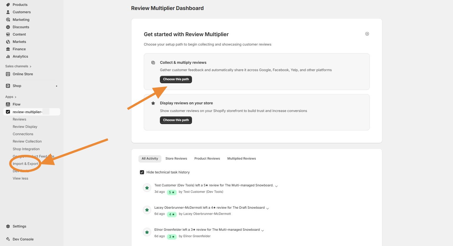Click the Display reviews star icon
Viewport: 453px width, 246px height.
click(x=153, y=103)
